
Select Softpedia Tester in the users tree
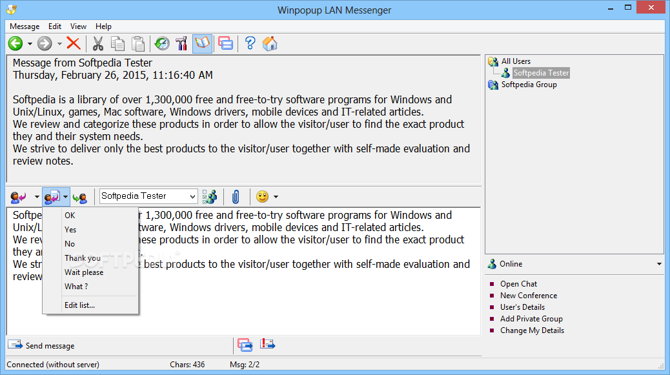tap(541, 73)
